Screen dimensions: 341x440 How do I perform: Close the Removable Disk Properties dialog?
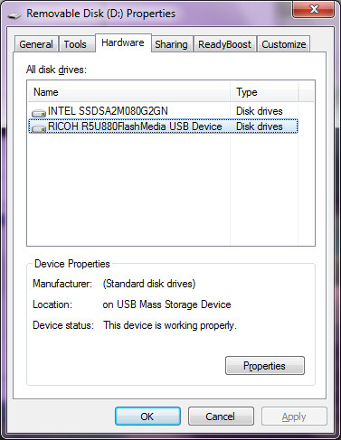(x=313, y=9)
